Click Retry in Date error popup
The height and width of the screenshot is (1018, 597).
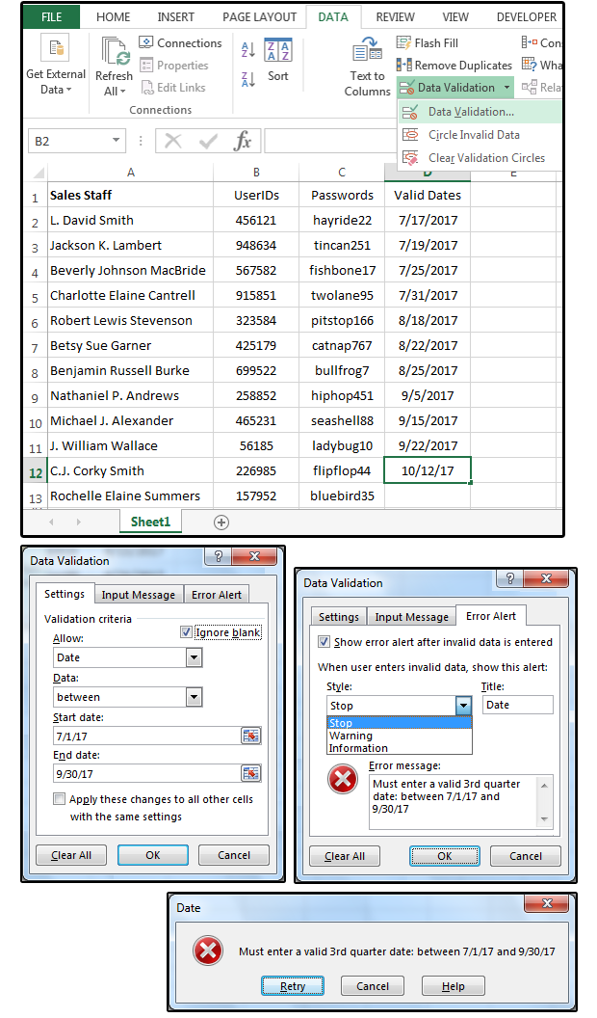(x=293, y=985)
